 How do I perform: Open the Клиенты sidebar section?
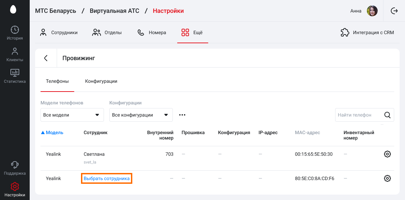pos(15,54)
